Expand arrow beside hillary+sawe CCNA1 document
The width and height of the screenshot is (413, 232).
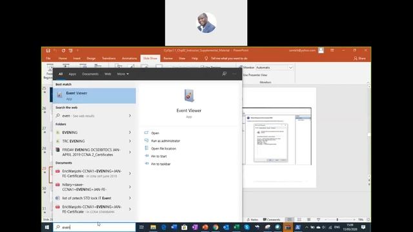pyautogui.click(x=130, y=187)
